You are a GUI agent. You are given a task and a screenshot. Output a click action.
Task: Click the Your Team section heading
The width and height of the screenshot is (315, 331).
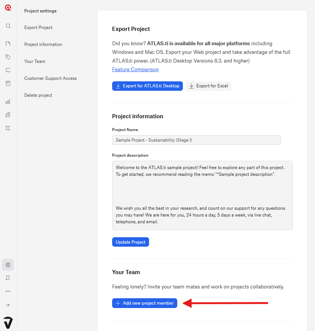point(126,272)
